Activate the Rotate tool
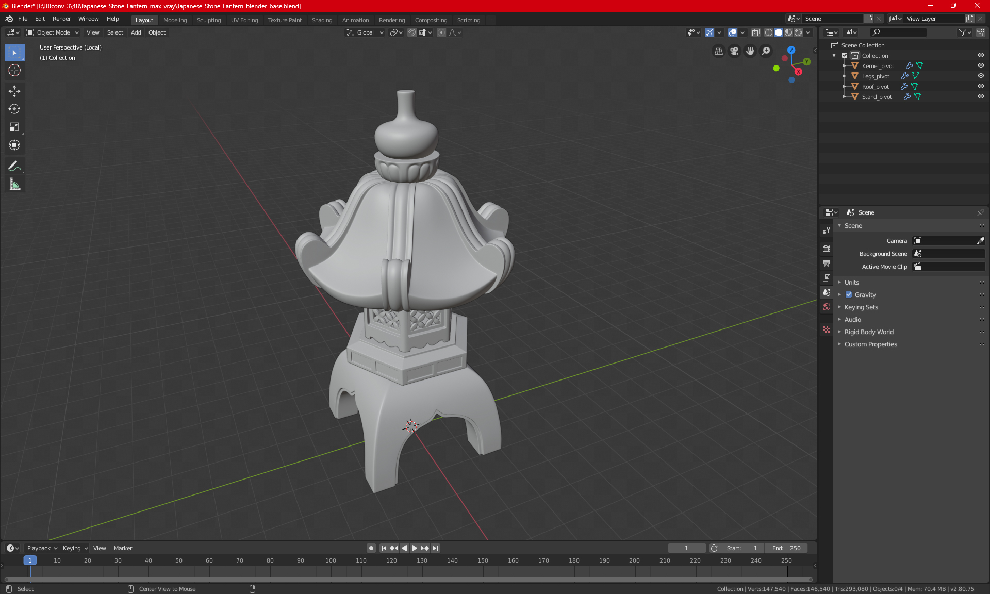The image size is (990, 594). (14, 109)
